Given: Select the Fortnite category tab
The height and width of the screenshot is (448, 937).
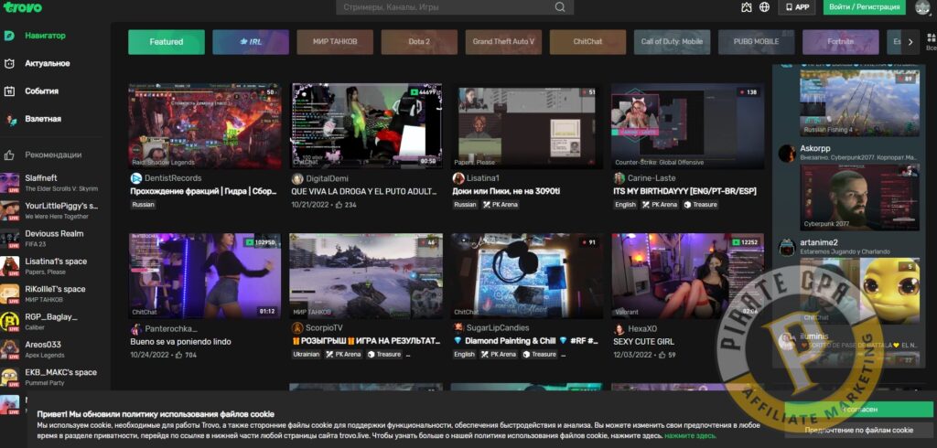Looking at the screenshot, I should coord(840,42).
